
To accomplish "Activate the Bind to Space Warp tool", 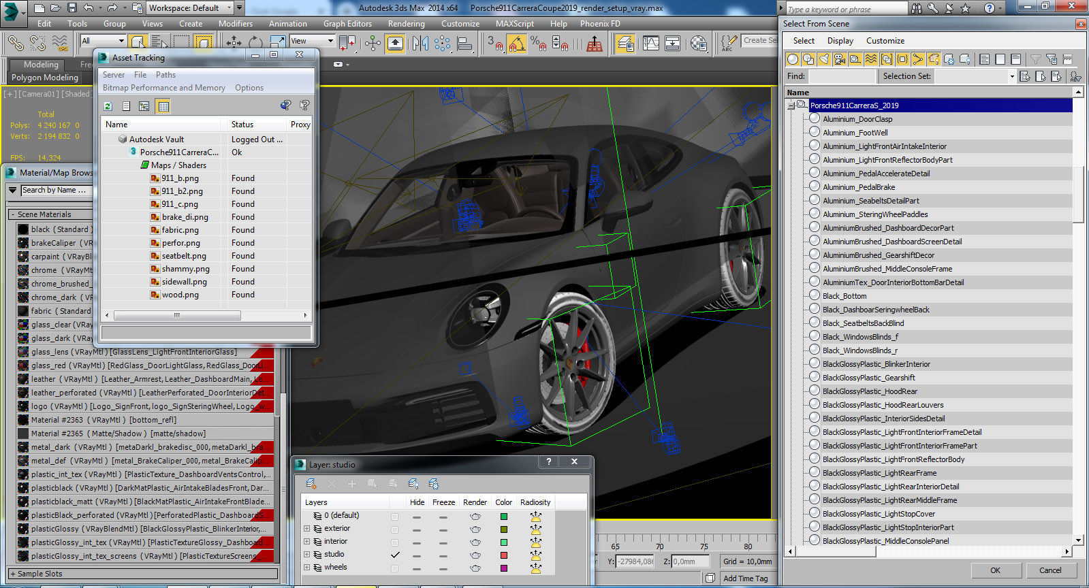I will pos(60,43).
